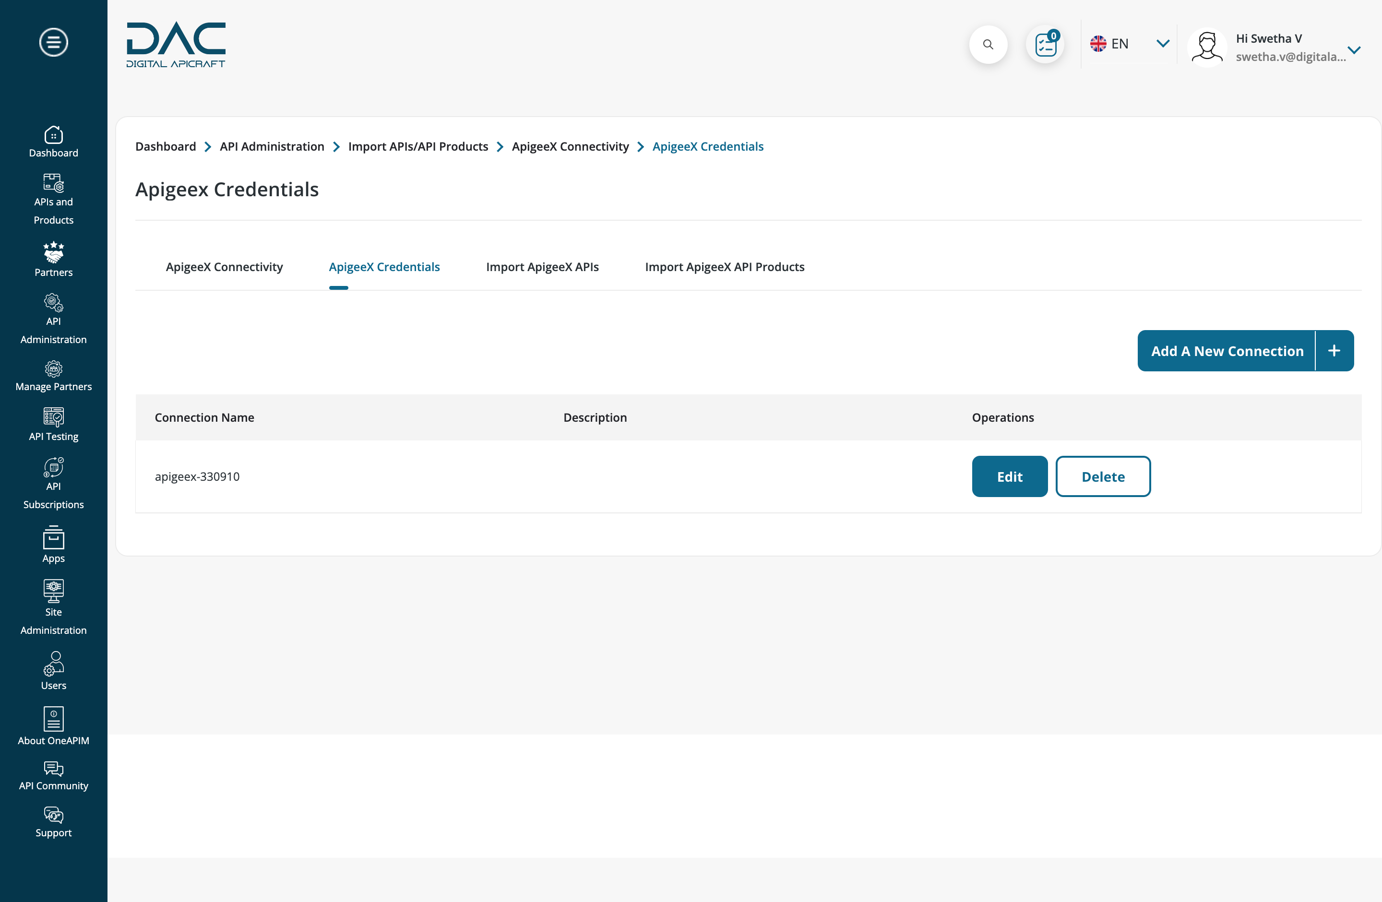The width and height of the screenshot is (1382, 902).
Task: Open Dashboard from the sidebar
Action: [x=53, y=142]
